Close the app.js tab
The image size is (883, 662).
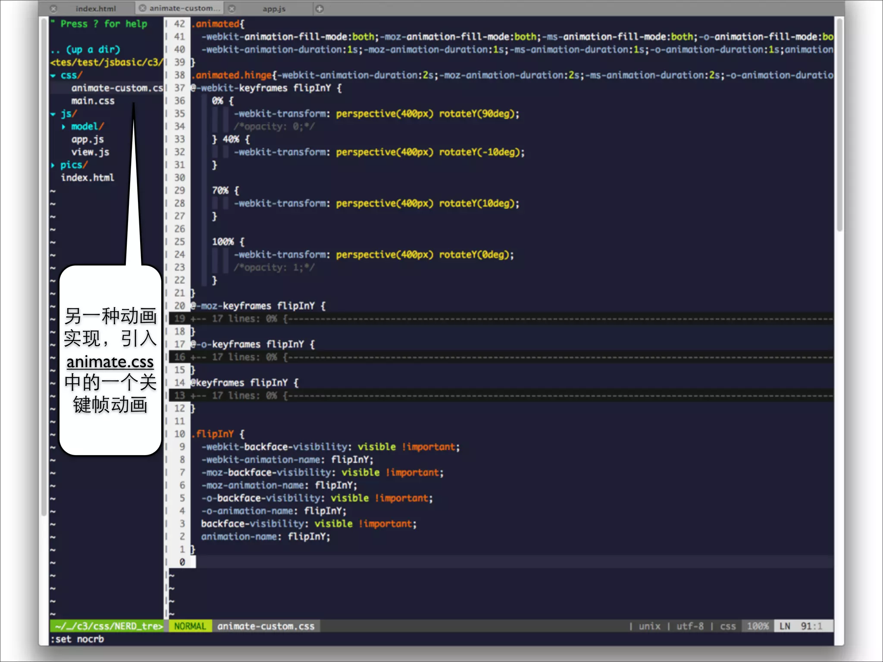pos(232,9)
